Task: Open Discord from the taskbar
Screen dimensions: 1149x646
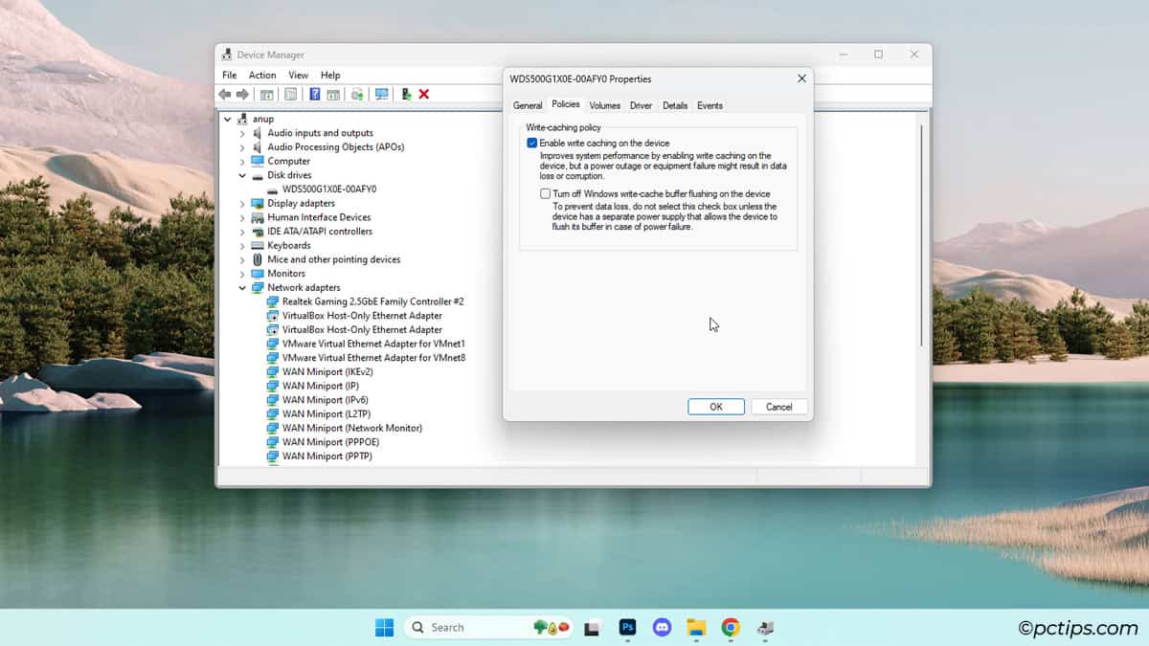Action: pyautogui.click(x=662, y=628)
